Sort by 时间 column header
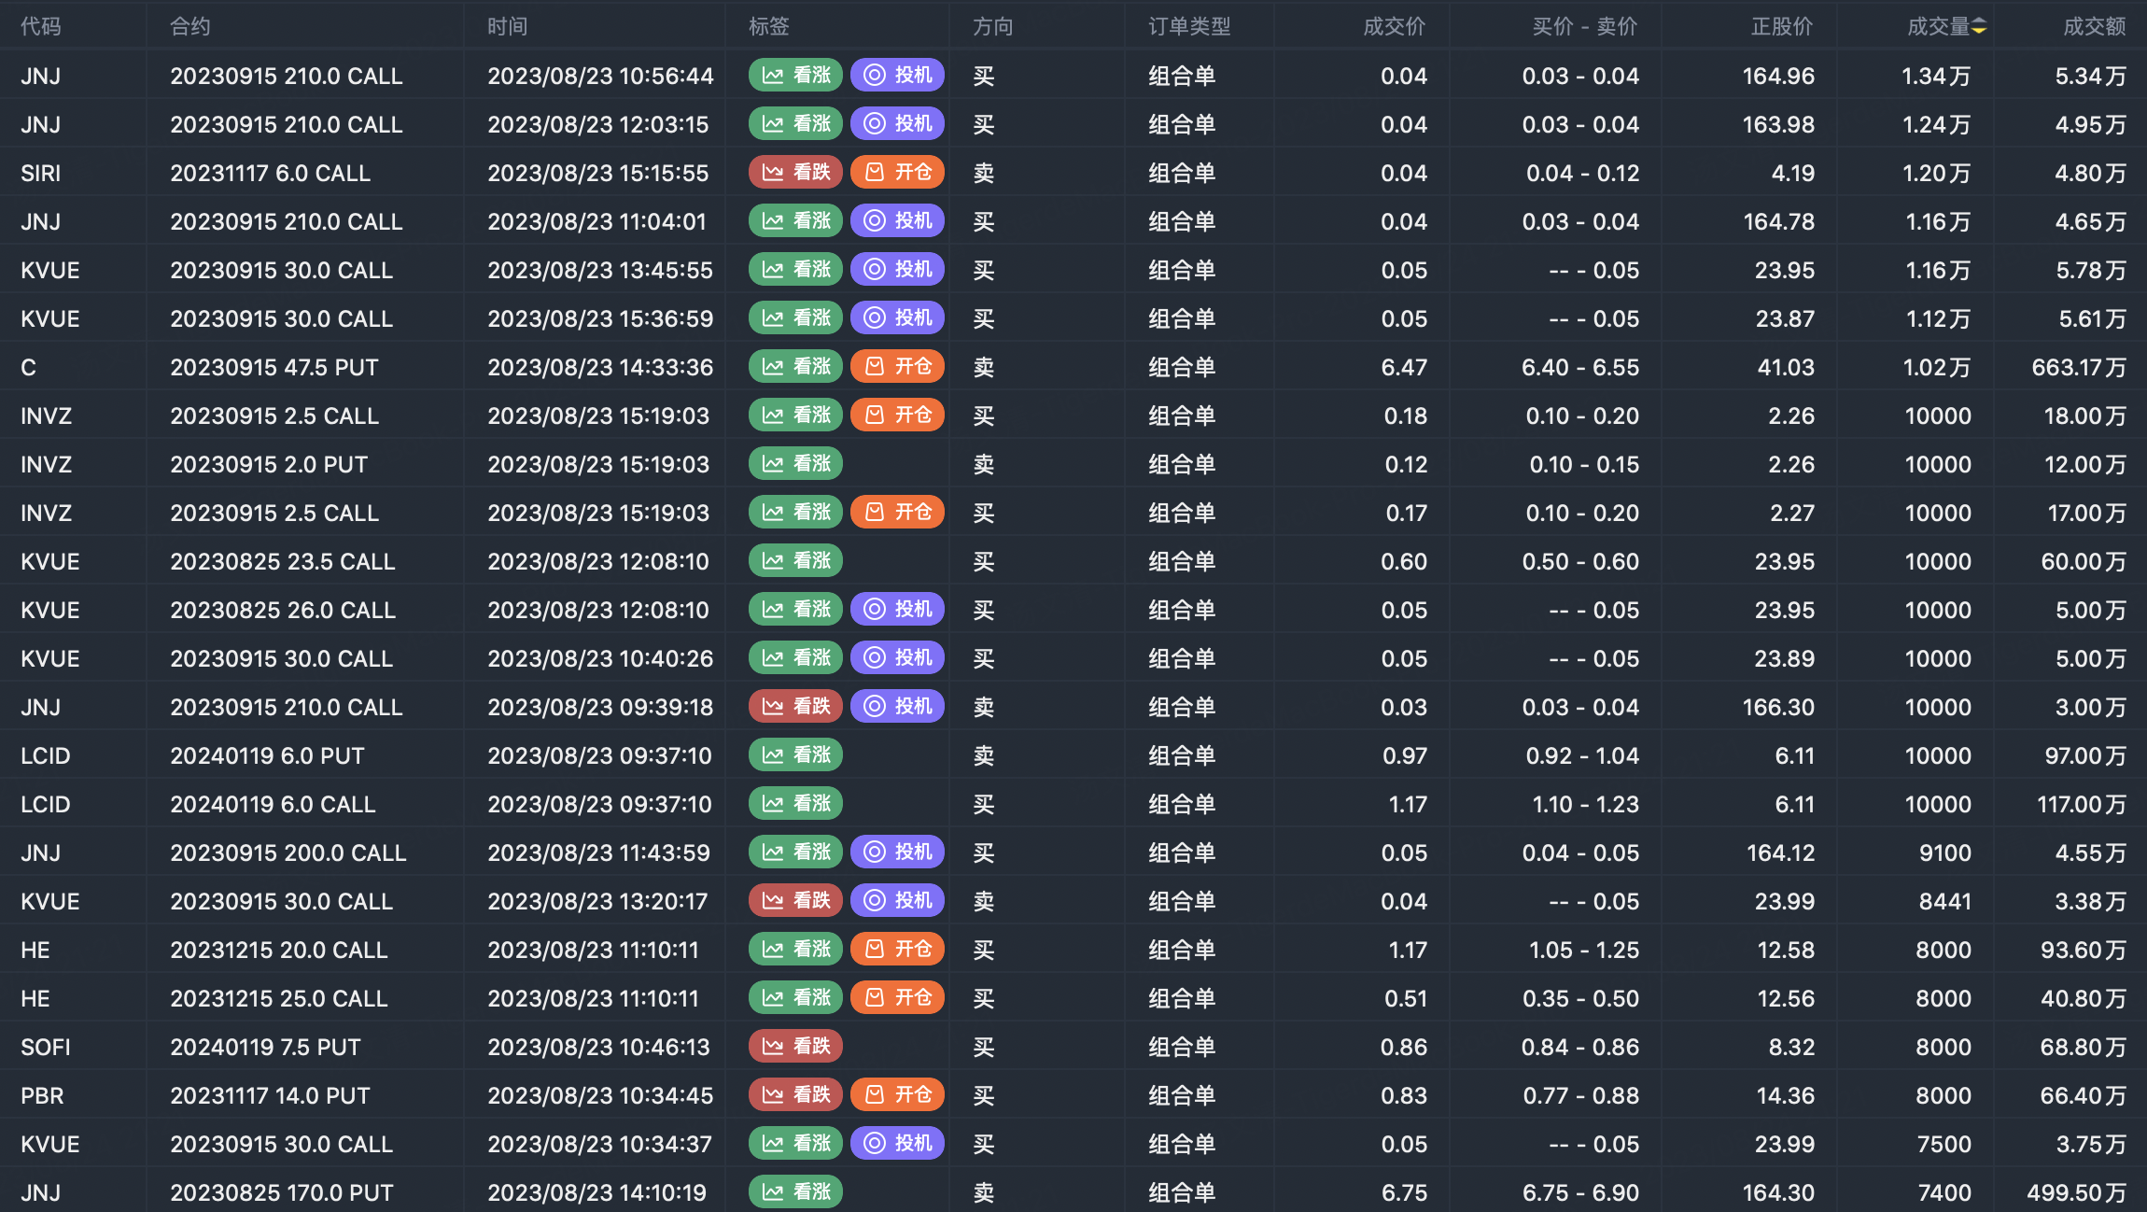Image resolution: width=2147 pixels, height=1212 pixels. click(x=507, y=27)
